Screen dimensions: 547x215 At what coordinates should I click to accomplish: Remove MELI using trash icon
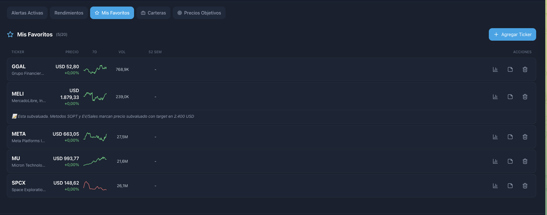[x=525, y=97]
